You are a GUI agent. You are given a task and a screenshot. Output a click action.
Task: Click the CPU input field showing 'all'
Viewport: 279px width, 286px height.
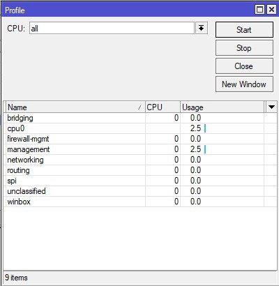click(112, 28)
